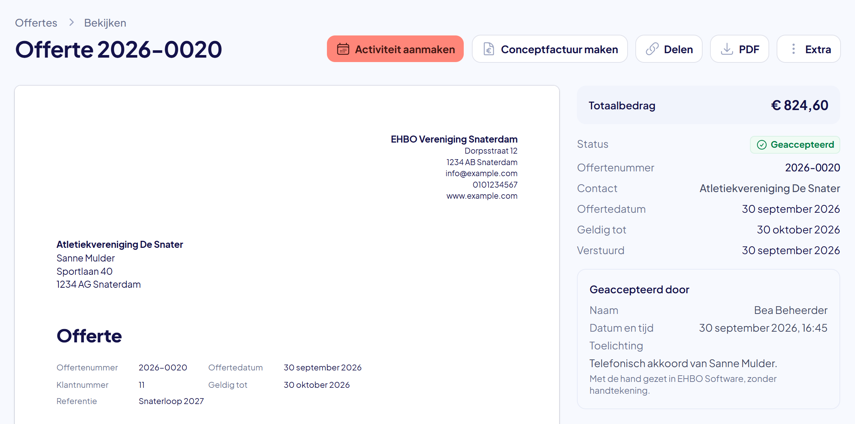Click the large Offerte document heading
The image size is (855, 424).
pyautogui.click(x=89, y=336)
